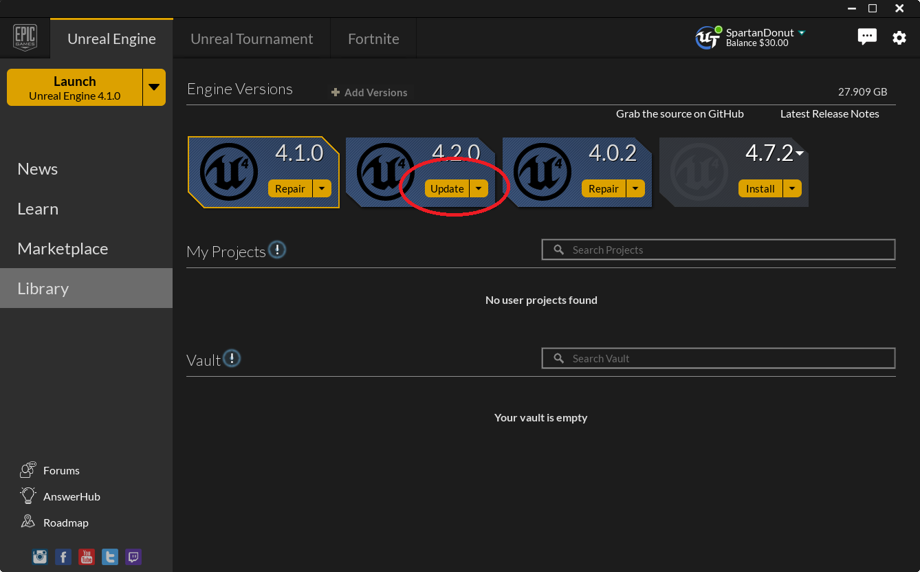Open the 4.7.2 version selector arrow
920x572 pixels.
800,154
